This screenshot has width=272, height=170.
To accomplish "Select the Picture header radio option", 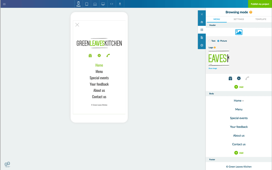I will [x=219, y=41].
